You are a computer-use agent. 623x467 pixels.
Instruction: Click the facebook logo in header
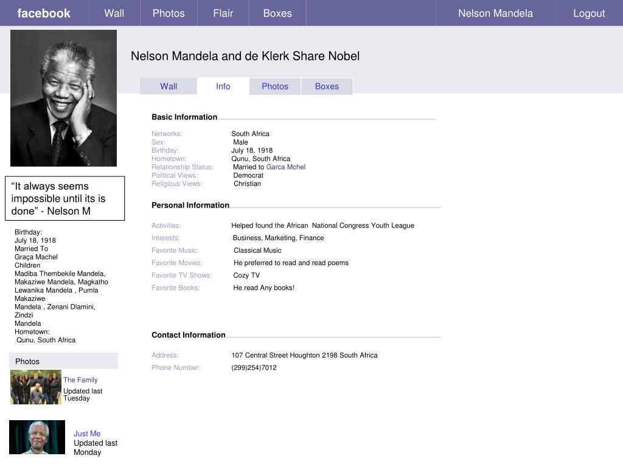click(44, 13)
